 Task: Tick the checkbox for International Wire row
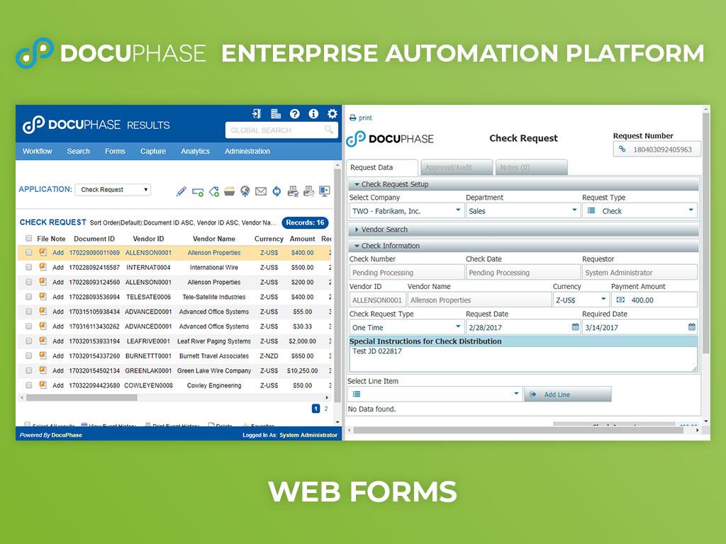[x=29, y=268]
